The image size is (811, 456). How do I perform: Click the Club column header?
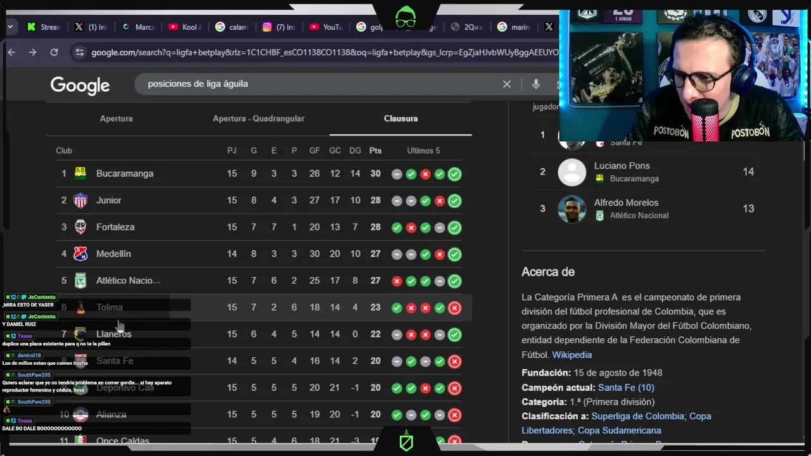tap(64, 151)
